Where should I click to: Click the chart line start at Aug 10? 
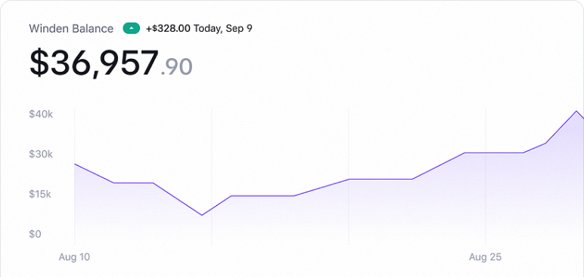pyautogui.click(x=74, y=164)
